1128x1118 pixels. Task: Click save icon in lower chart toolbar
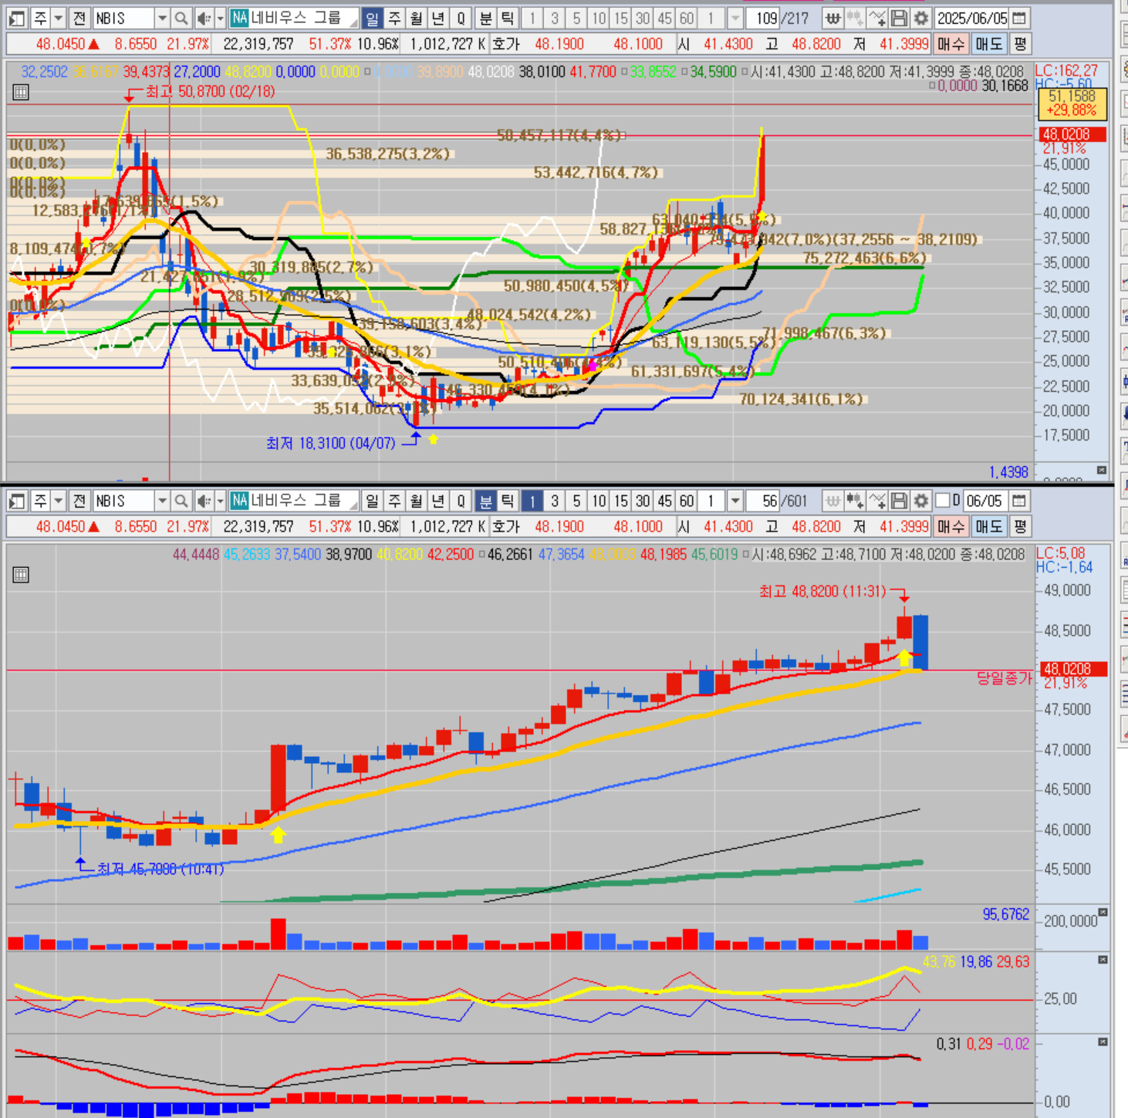click(899, 501)
